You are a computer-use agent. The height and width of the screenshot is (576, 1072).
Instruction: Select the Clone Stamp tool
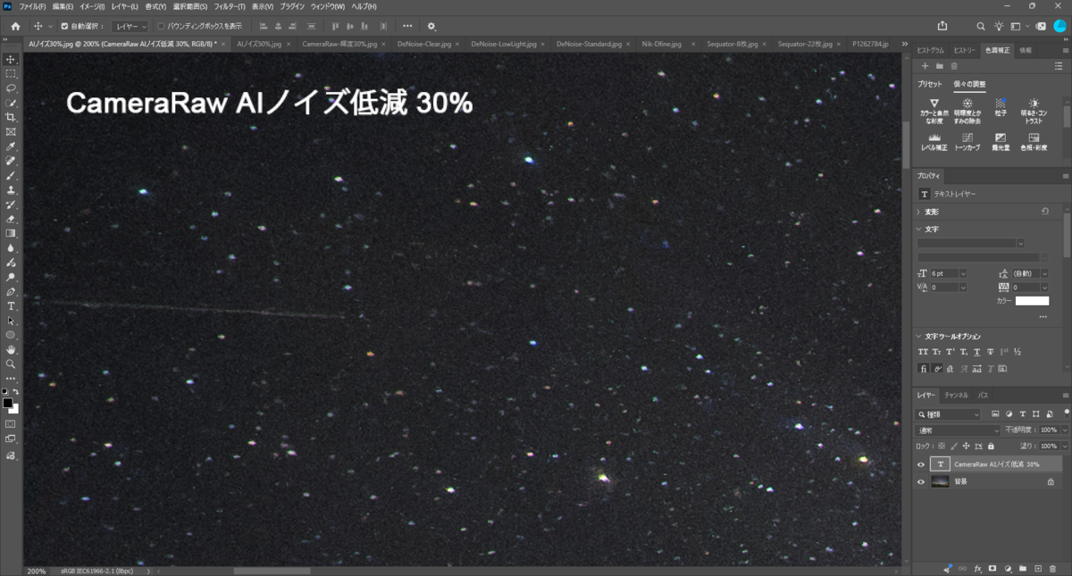click(x=11, y=190)
